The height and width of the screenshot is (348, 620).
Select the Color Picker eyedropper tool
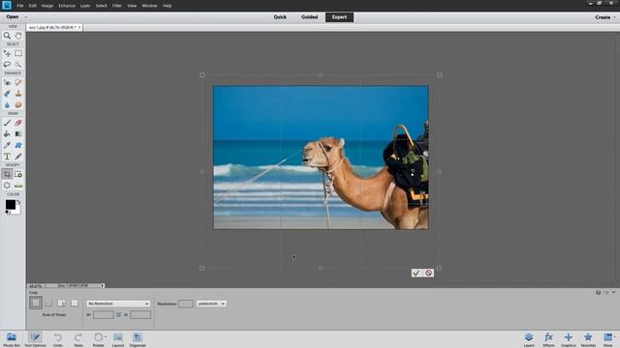tap(7, 145)
